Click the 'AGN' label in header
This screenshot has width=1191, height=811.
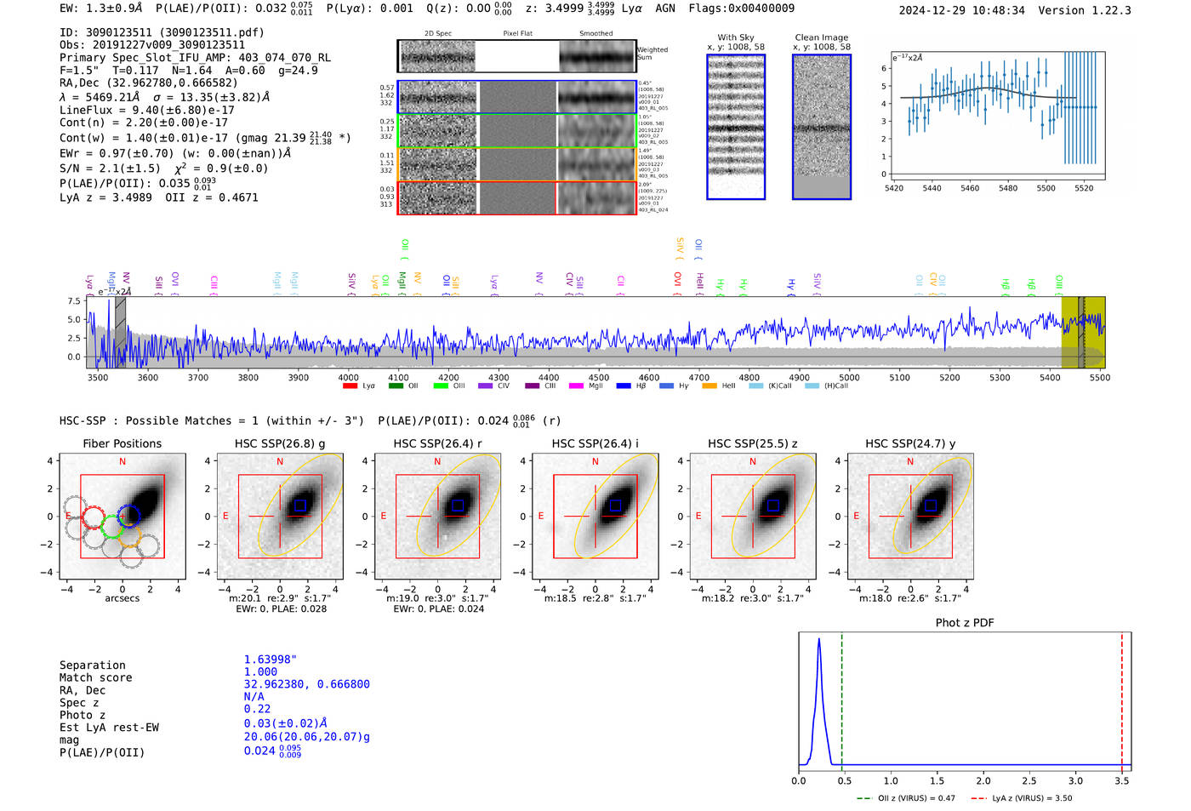click(x=665, y=8)
